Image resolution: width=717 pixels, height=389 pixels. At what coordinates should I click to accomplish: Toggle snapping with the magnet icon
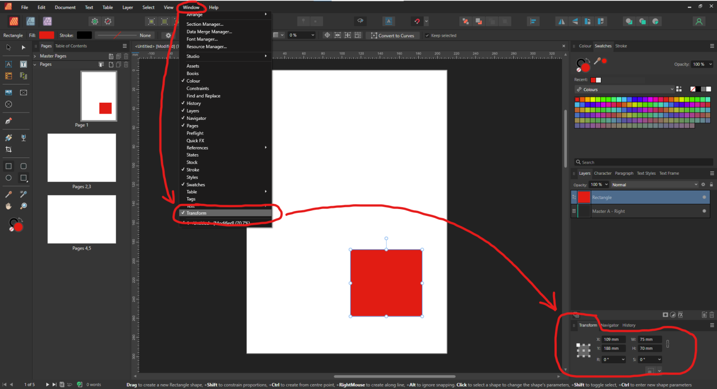[x=416, y=21]
